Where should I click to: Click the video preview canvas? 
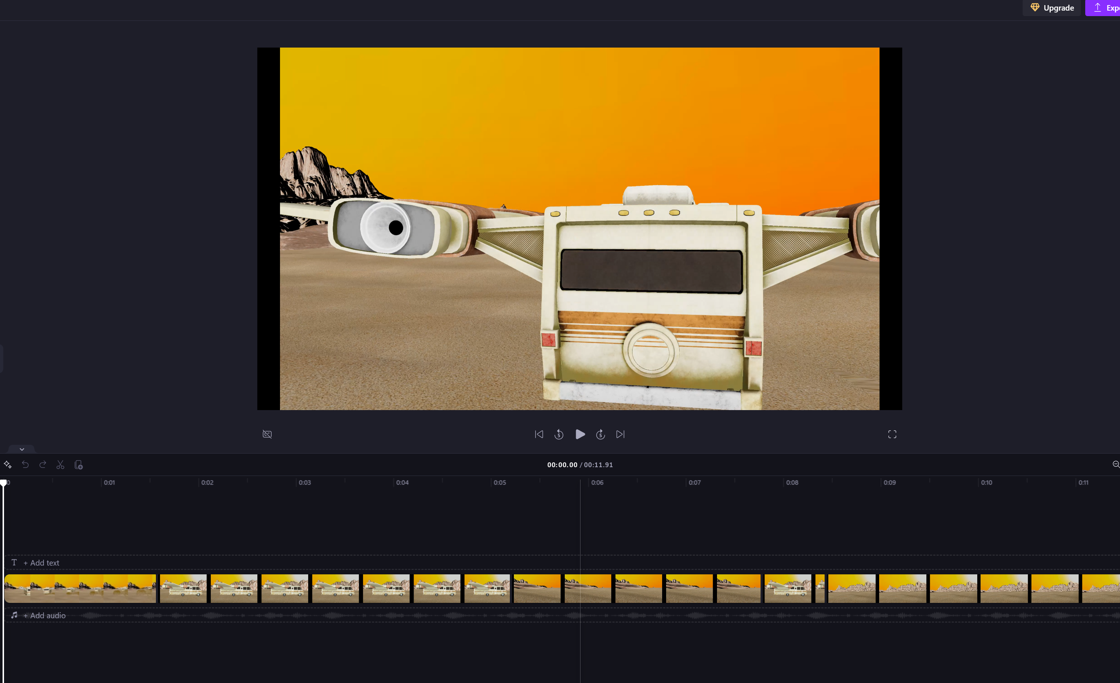coord(579,229)
